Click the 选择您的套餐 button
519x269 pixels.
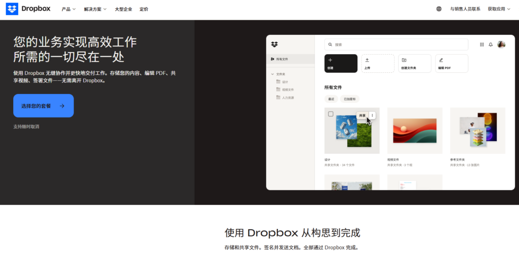point(44,106)
